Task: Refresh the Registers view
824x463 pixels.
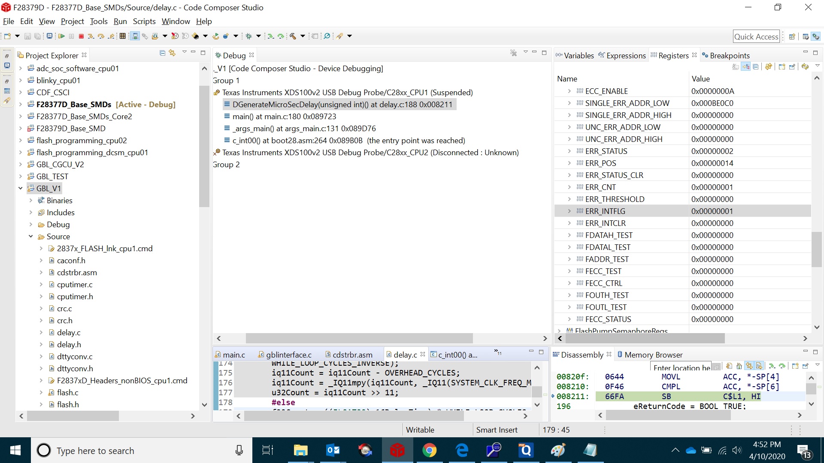Action: pos(806,66)
